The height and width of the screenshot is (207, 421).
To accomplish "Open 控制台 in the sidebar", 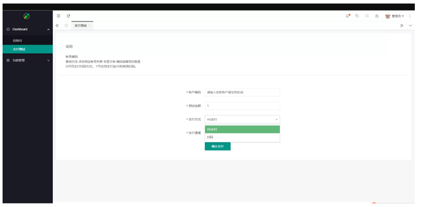I will pos(18,40).
